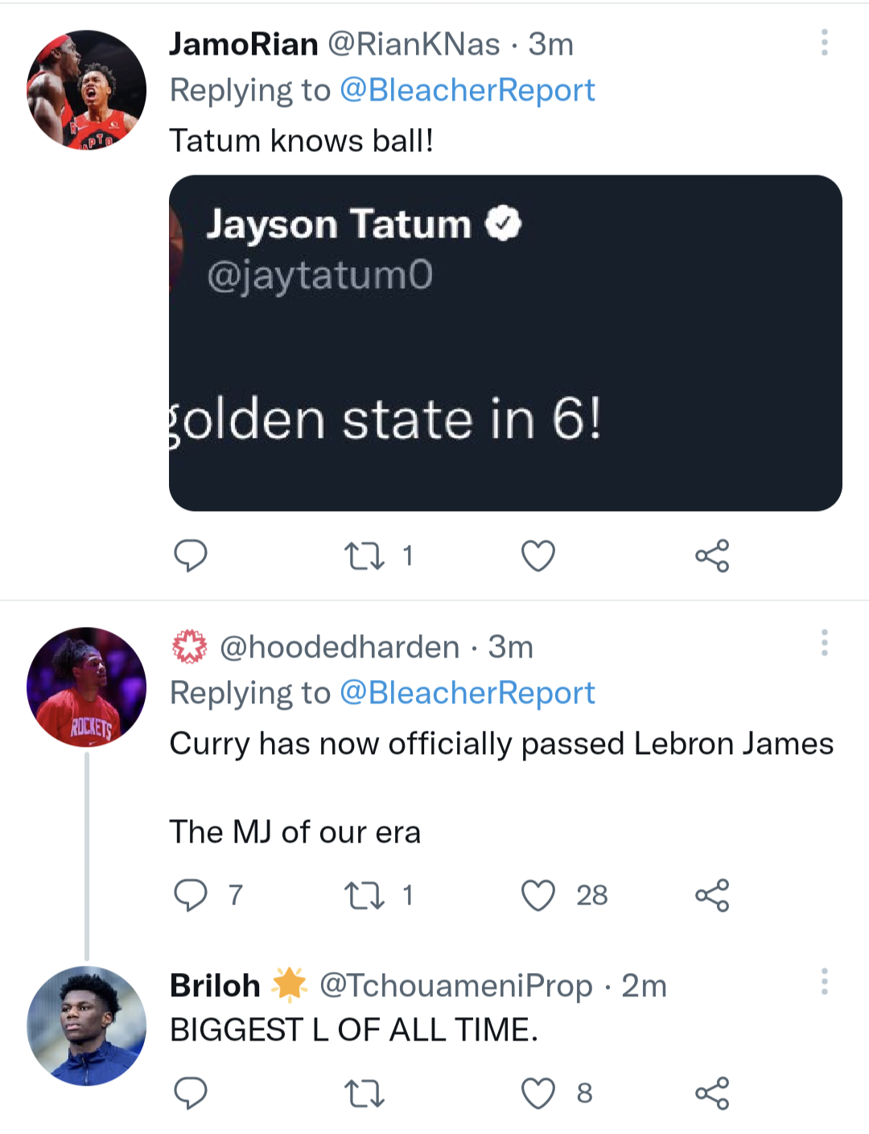The width and height of the screenshot is (869, 1134).
Task: Share Briloh's tweet
Action: point(712,1093)
